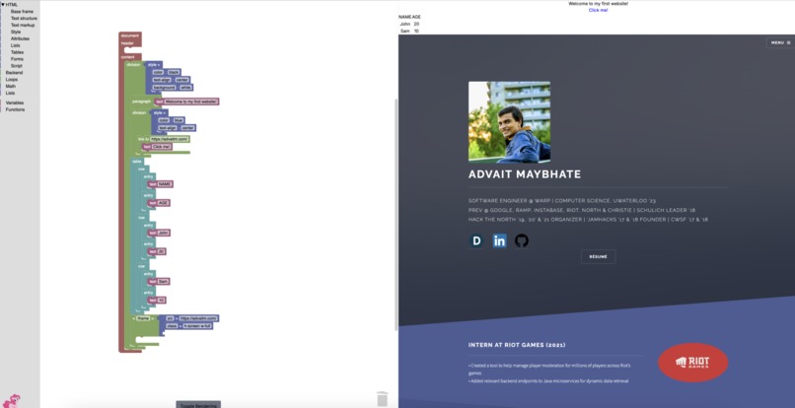
Task: Edit the link URL field in link-to block
Action: point(170,139)
